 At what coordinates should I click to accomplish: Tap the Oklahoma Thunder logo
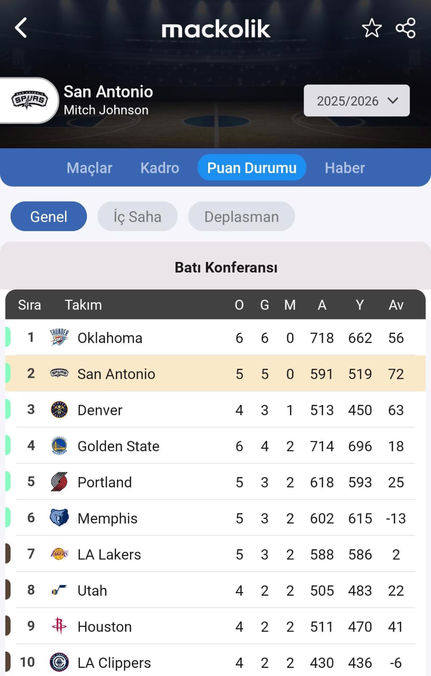tap(59, 338)
